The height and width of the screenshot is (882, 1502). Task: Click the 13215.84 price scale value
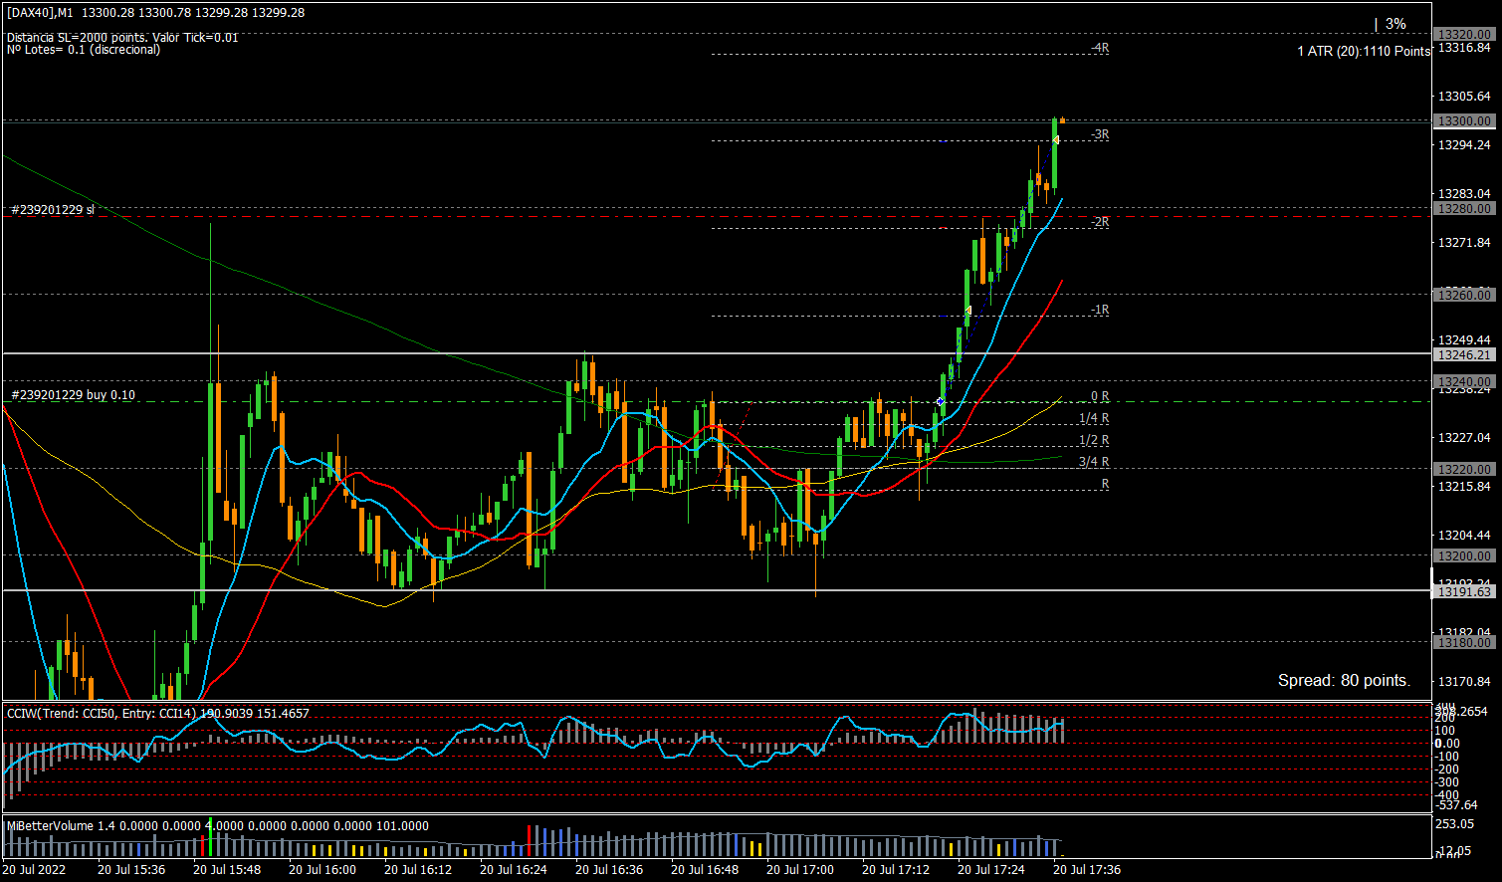[1464, 487]
